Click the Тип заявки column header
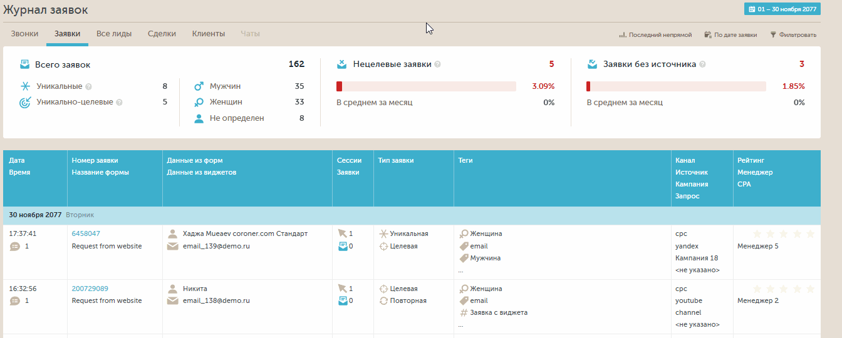The width and height of the screenshot is (842, 338). (x=413, y=178)
